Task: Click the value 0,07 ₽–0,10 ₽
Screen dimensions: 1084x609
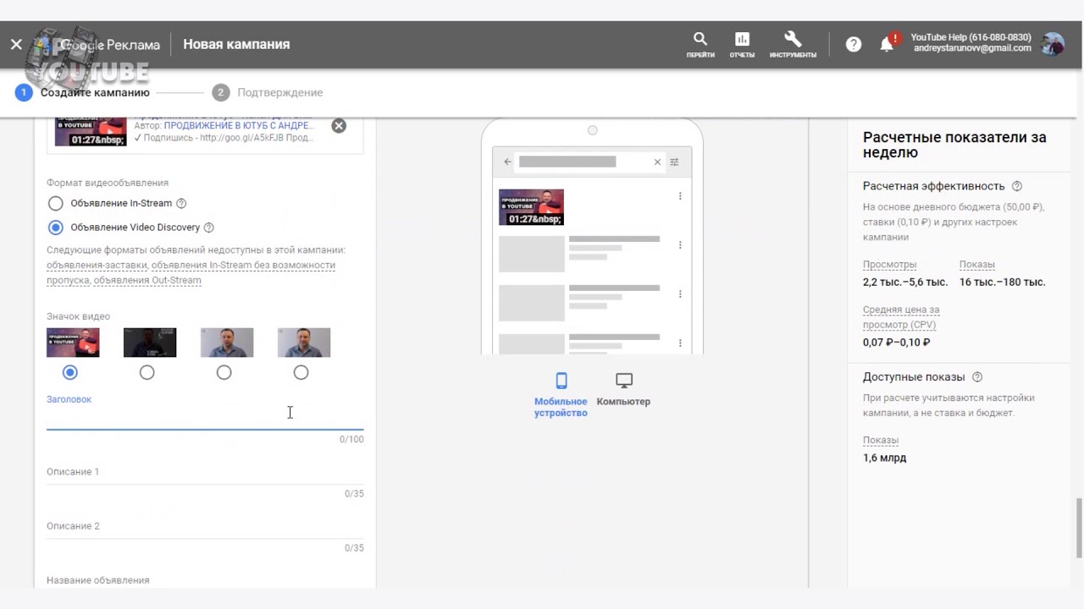Action: [896, 343]
